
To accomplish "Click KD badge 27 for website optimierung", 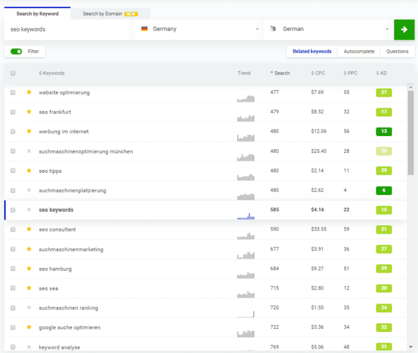I will [x=384, y=93].
